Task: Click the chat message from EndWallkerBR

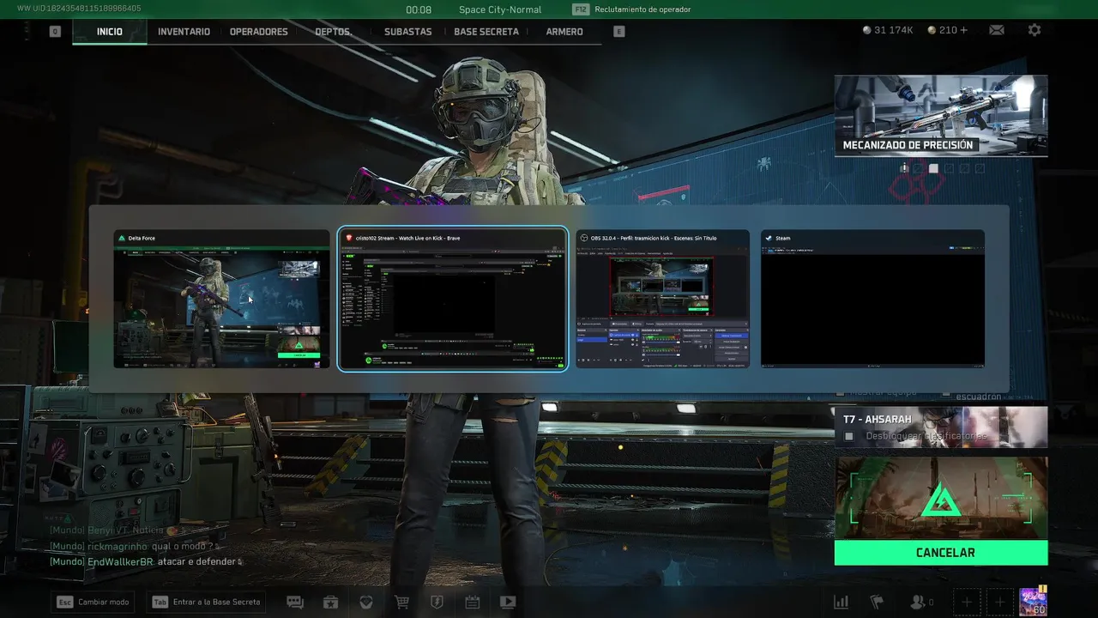Action: [x=146, y=561]
